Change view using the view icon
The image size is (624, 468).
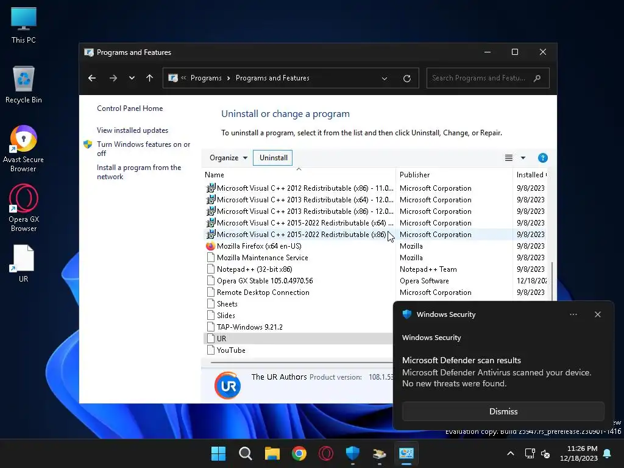tap(509, 158)
